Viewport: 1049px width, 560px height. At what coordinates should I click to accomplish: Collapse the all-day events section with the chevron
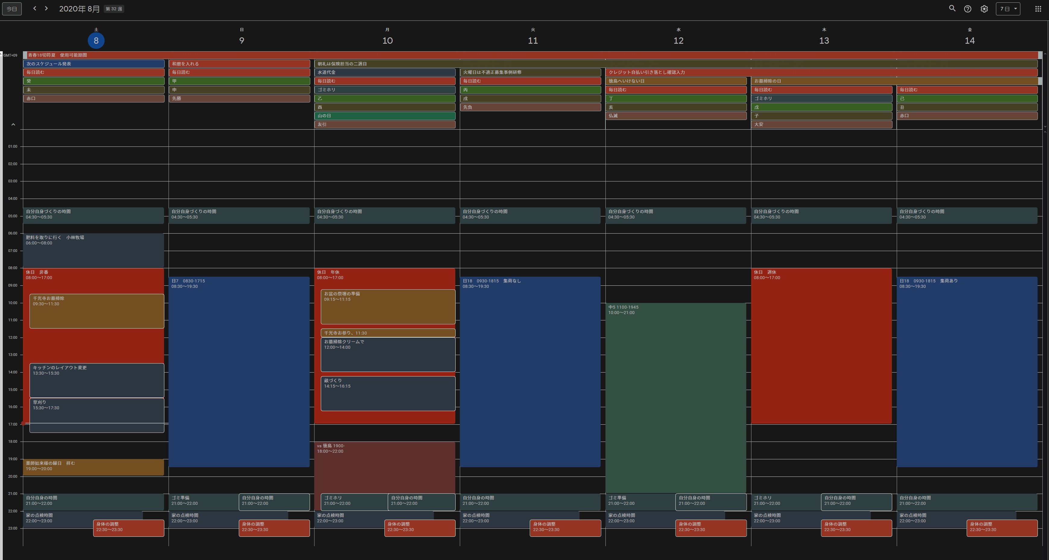(13, 124)
